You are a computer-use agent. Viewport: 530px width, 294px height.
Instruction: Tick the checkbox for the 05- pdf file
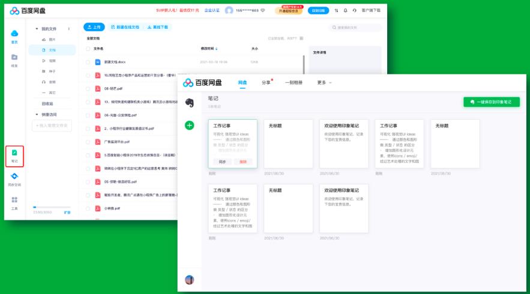(88, 181)
